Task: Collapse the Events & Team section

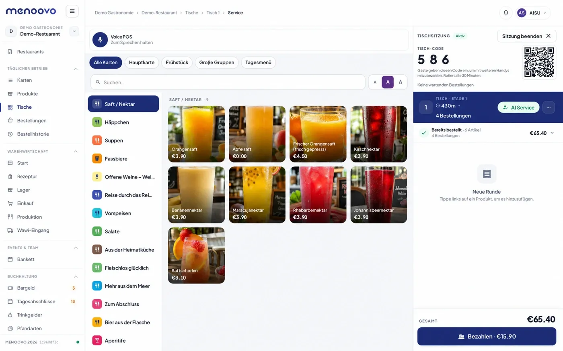Action: point(76,248)
